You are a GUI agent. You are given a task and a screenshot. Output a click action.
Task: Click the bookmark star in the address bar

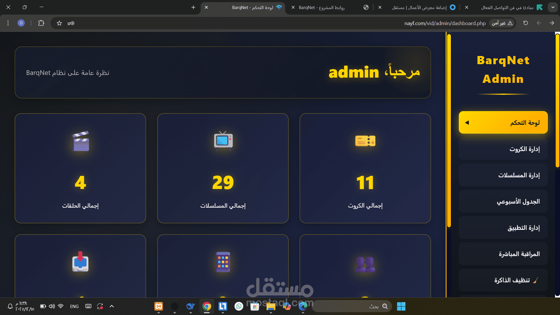click(59, 23)
